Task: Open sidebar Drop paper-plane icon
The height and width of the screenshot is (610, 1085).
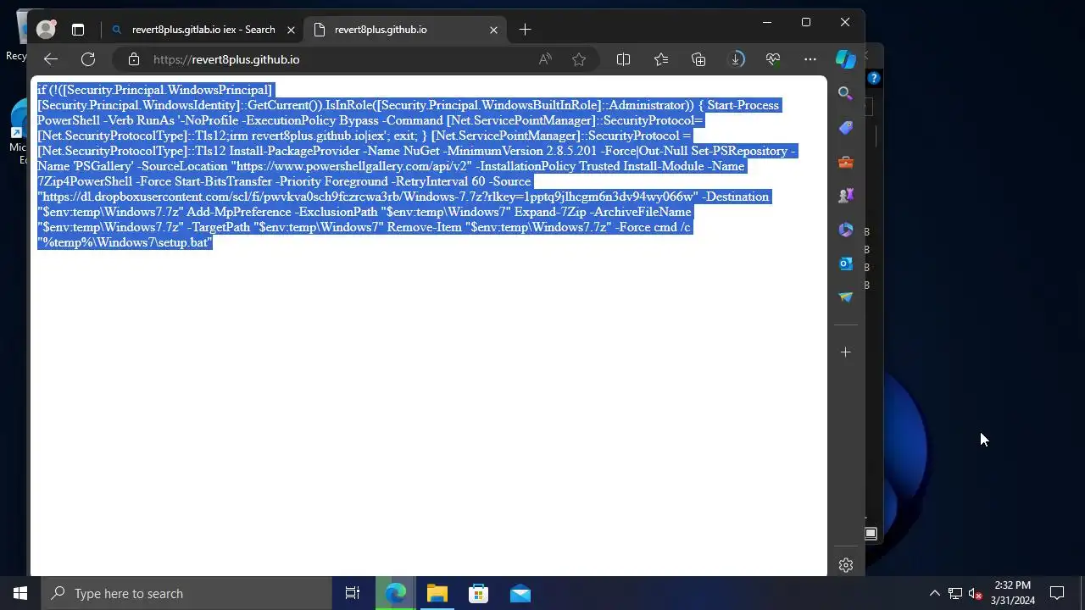Action: point(845,297)
